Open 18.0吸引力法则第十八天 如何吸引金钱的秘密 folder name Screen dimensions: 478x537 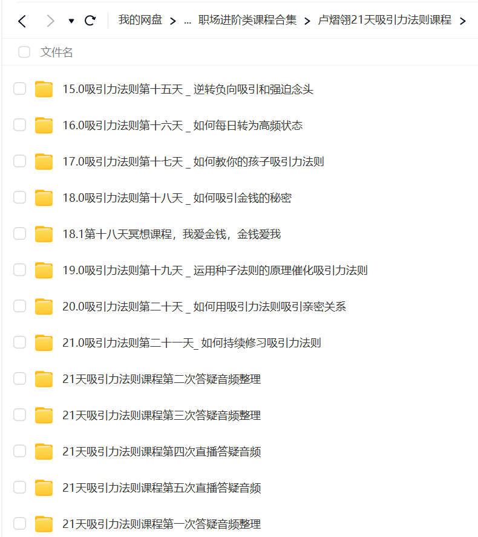point(177,198)
